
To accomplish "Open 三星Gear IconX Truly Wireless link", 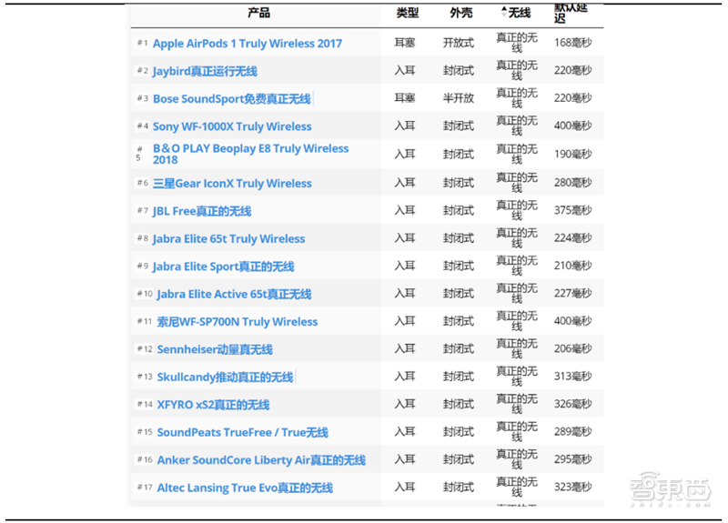I will [232, 184].
